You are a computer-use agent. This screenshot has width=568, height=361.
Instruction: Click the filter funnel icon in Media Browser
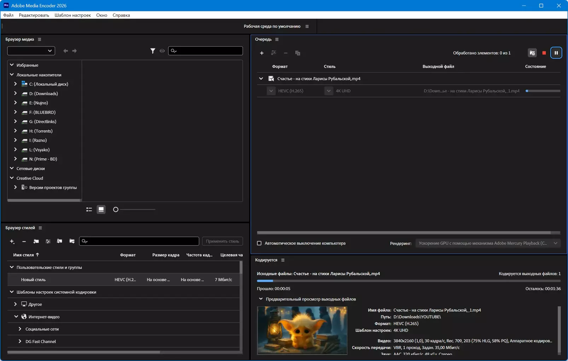(x=152, y=51)
